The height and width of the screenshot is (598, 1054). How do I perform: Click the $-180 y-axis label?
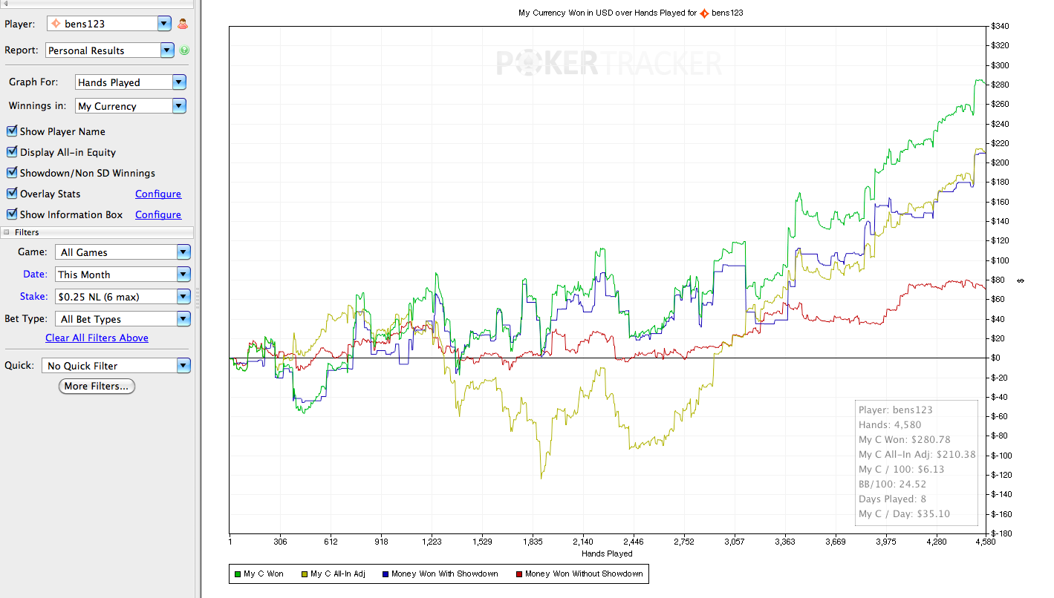pos(1001,533)
